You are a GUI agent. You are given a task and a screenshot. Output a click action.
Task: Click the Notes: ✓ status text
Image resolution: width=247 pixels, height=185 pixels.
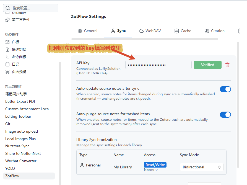151,170
